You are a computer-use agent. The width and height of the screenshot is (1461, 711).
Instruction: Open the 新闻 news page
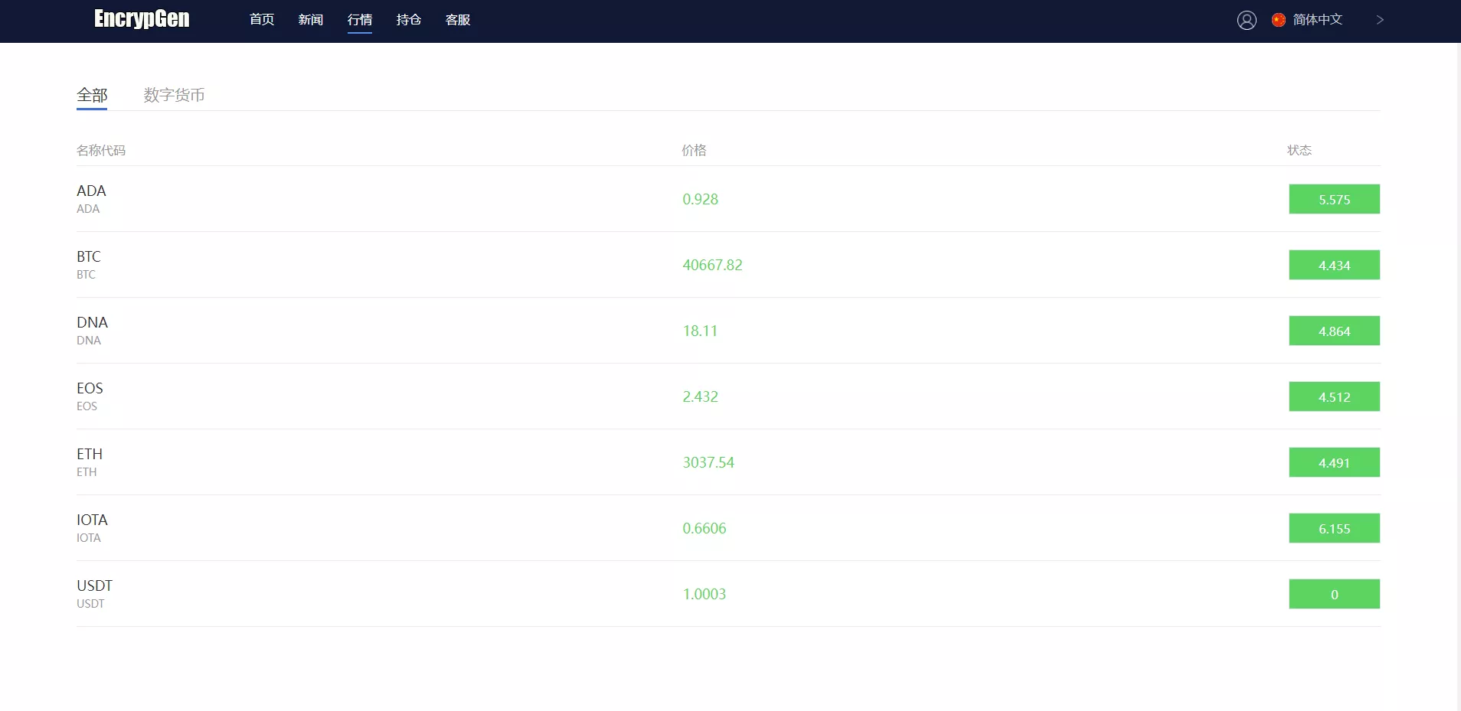[311, 20]
